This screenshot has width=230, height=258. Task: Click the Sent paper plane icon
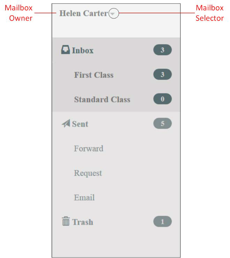66,124
